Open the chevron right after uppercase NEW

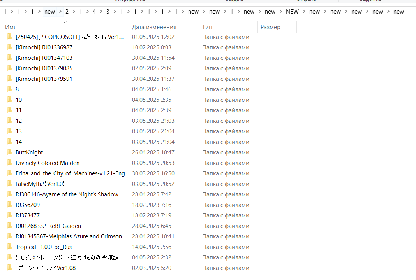[x=304, y=12]
